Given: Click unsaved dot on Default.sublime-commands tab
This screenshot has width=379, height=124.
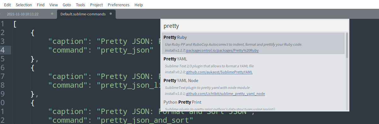Looking at the screenshot, I should point(111,14).
